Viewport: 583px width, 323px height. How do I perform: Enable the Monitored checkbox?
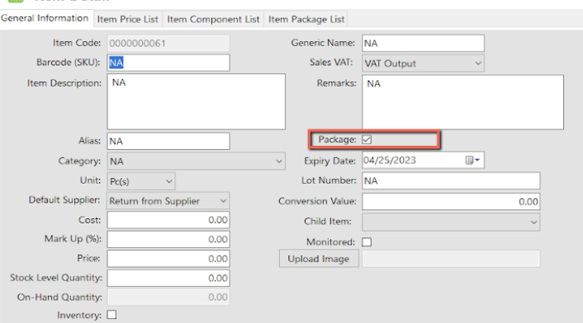[367, 241]
